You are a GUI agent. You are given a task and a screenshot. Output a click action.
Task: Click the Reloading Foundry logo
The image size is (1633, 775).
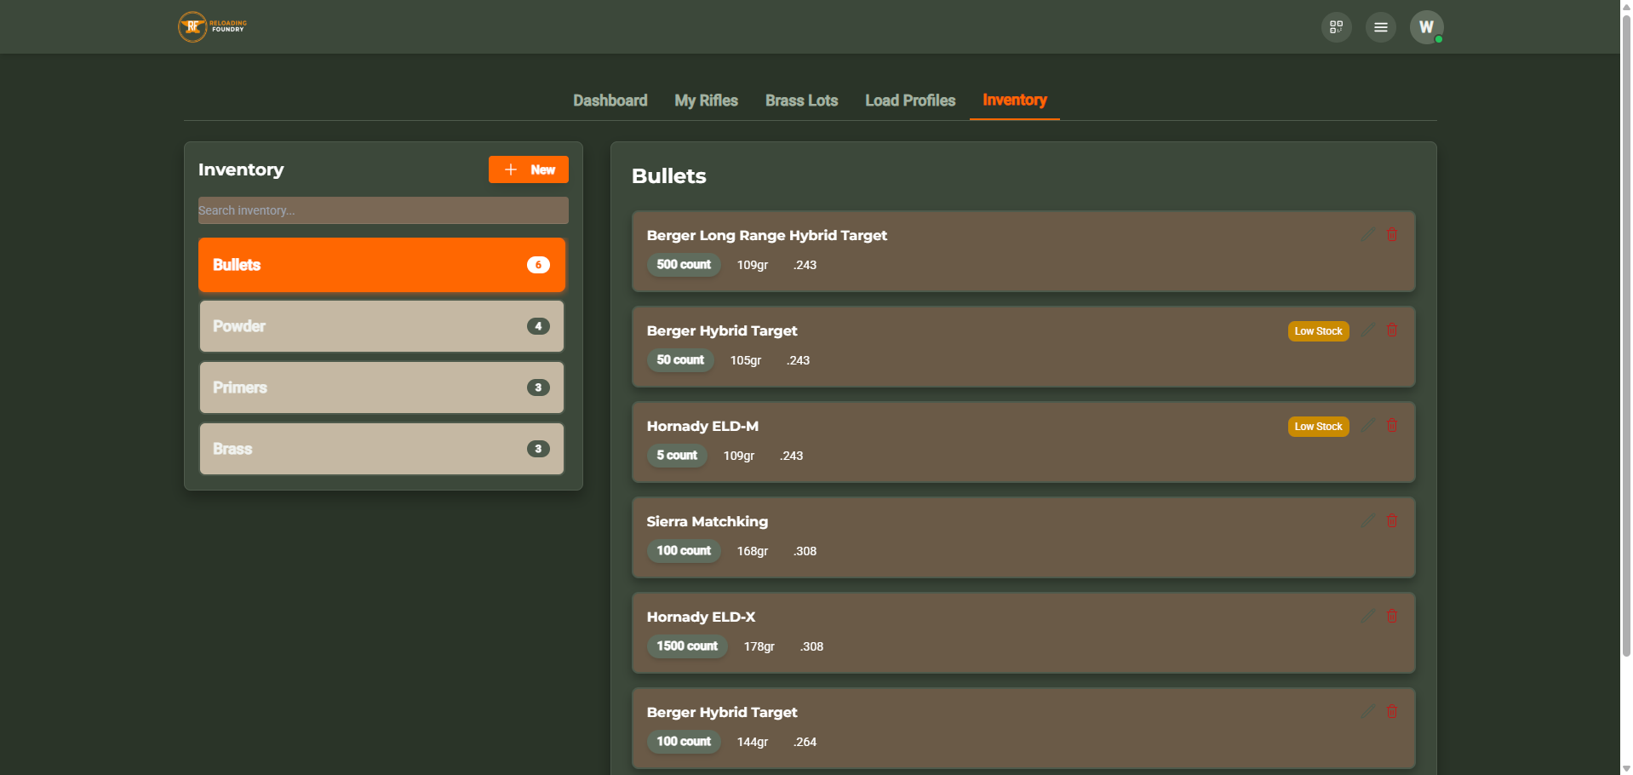(x=213, y=26)
